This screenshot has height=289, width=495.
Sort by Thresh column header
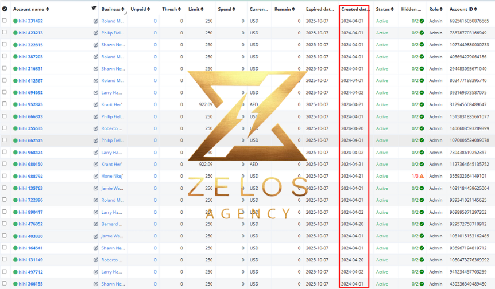pyautogui.click(x=171, y=9)
